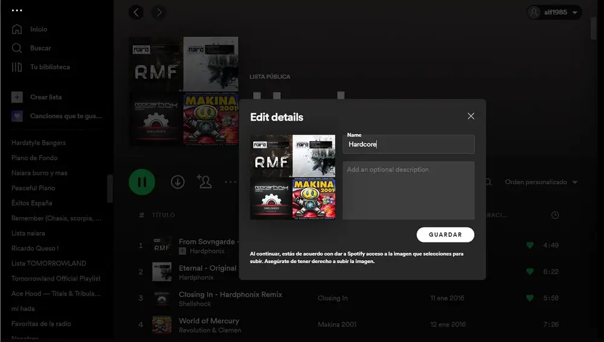Viewport: 604px width, 342px height.
Task: Click the clock duration column icon
Action: point(554,215)
